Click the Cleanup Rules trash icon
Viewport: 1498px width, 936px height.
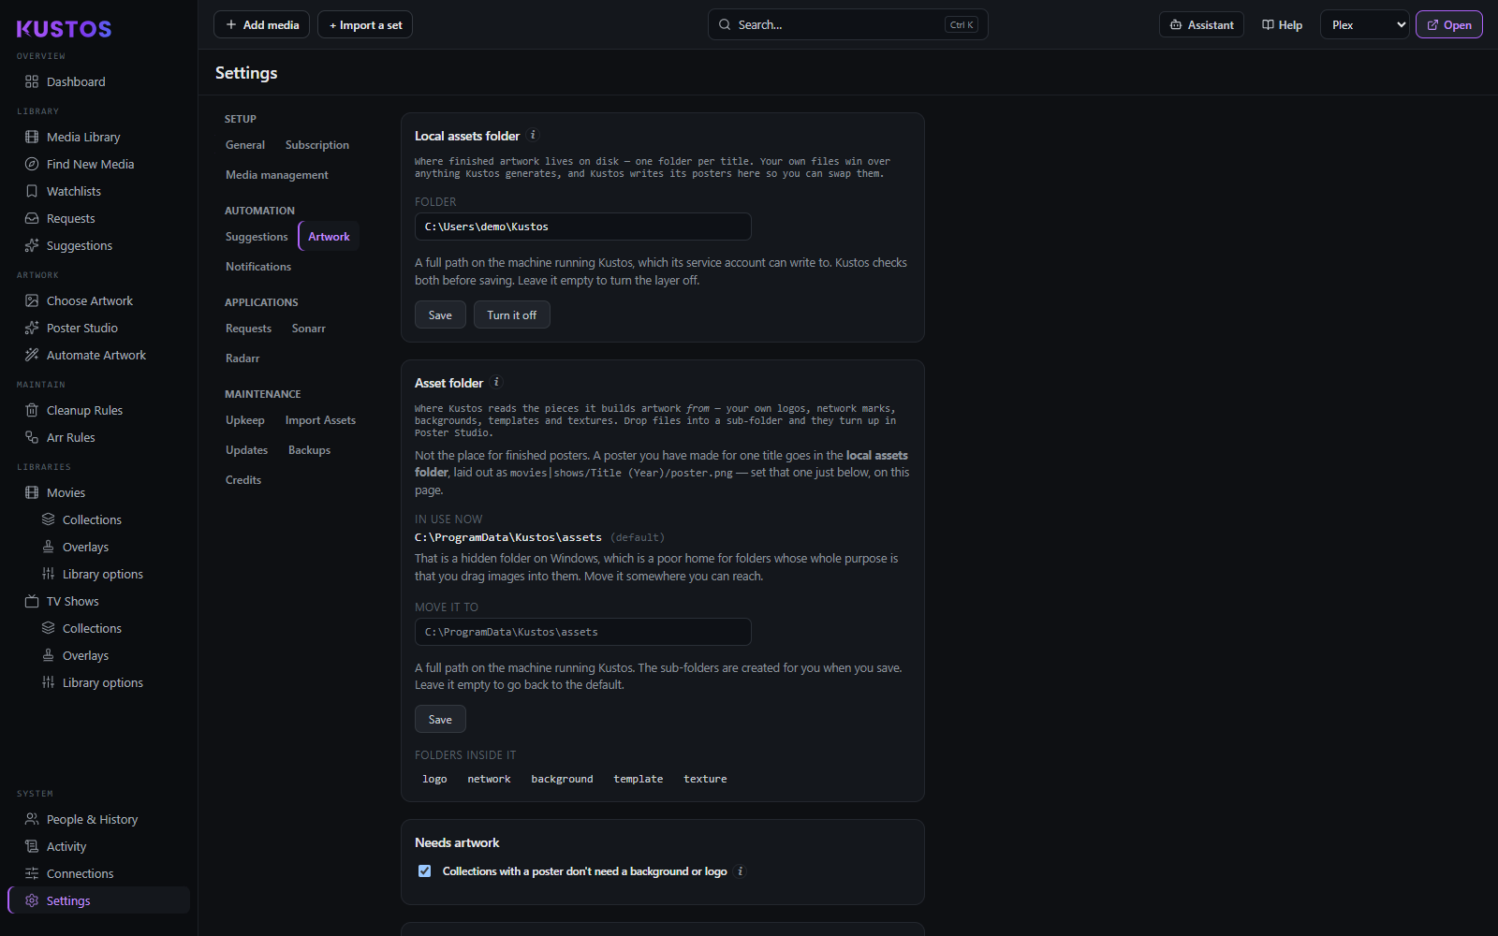pyautogui.click(x=32, y=410)
